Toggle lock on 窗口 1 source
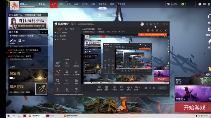 (58, 39)
